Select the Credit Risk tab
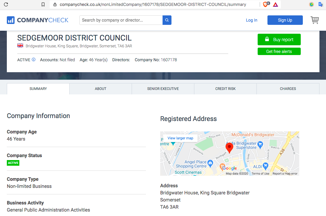This screenshot has width=326, height=216. [x=225, y=89]
